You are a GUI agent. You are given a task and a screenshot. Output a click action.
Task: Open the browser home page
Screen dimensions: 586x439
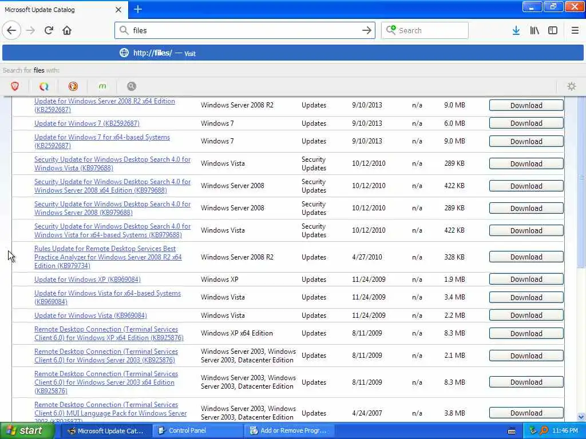(x=67, y=30)
